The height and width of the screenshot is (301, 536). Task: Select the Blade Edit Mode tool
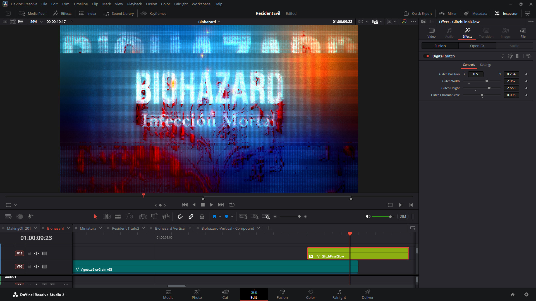coord(118,217)
